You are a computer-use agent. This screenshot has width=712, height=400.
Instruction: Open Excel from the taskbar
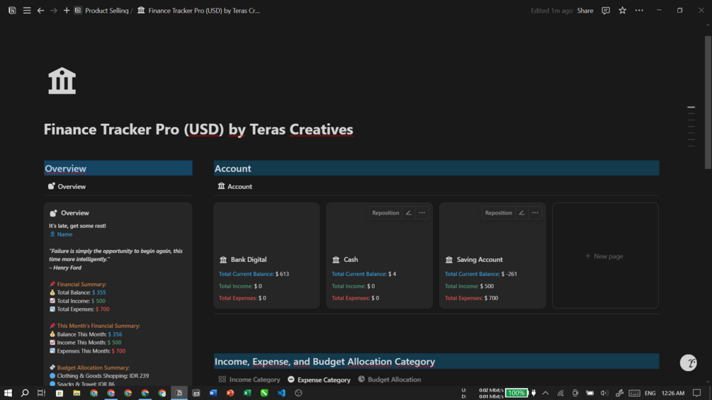(x=247, y=393)
